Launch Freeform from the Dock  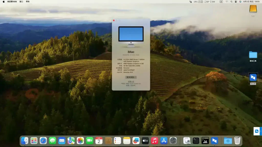click(x=136, y=141)
